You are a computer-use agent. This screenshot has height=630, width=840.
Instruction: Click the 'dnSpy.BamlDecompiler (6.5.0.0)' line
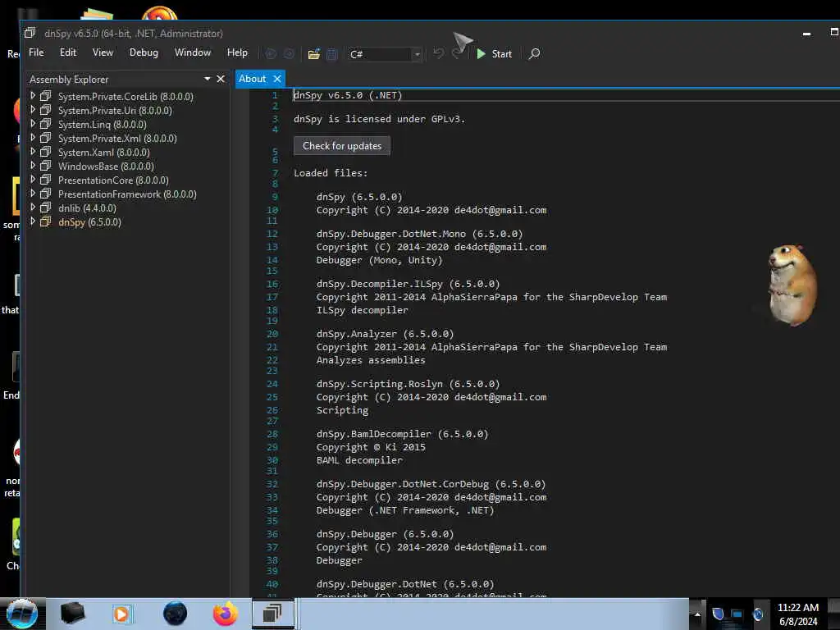click(402, 434)
